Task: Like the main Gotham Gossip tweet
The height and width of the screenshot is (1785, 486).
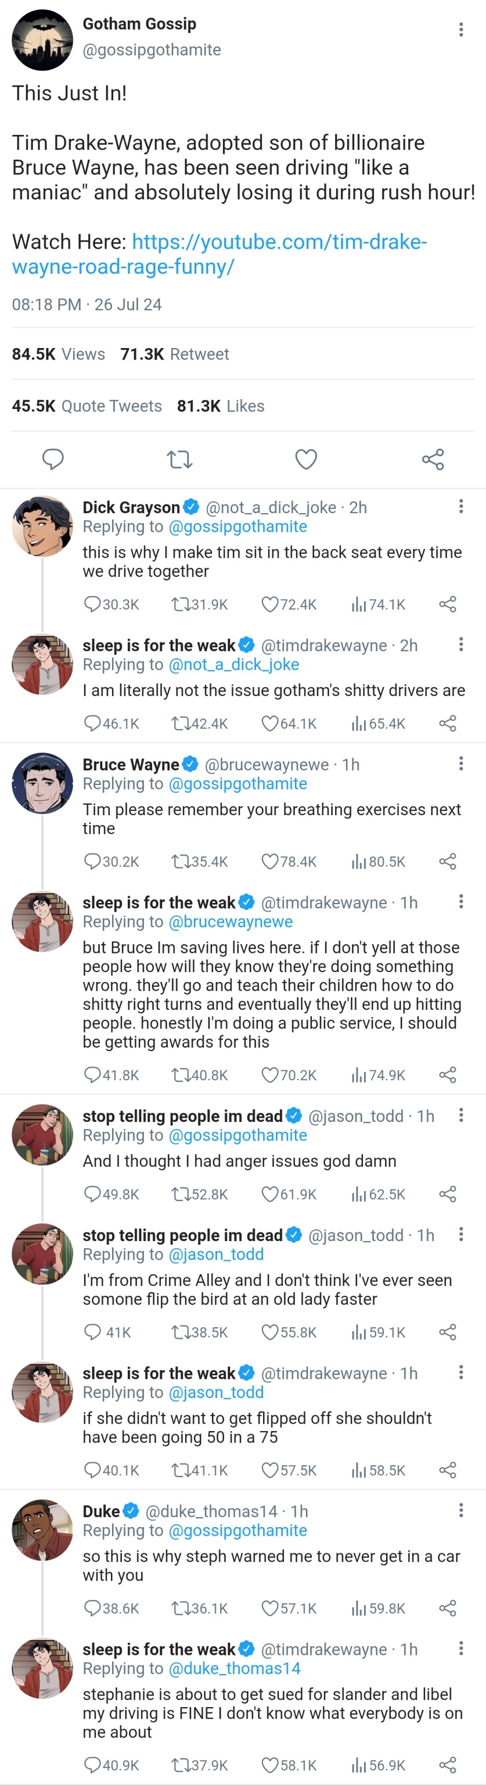Action: (x=306, y=460)
